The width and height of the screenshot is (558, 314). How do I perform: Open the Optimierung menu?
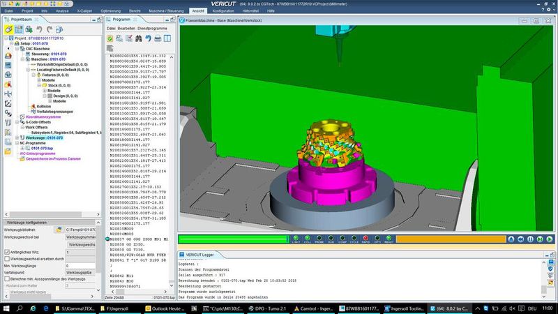(x=111, y=11)
